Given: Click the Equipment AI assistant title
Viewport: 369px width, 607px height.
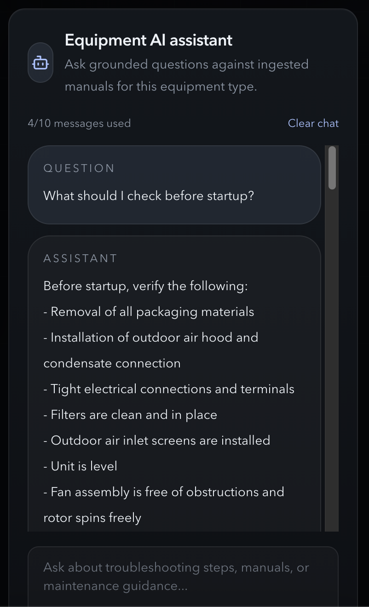Looking at the screenshot, I should click(x=148, y=40).
